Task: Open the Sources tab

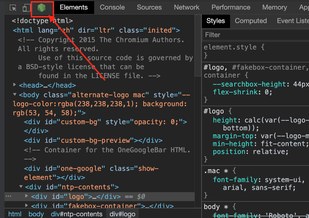Action: click(149, 8)
